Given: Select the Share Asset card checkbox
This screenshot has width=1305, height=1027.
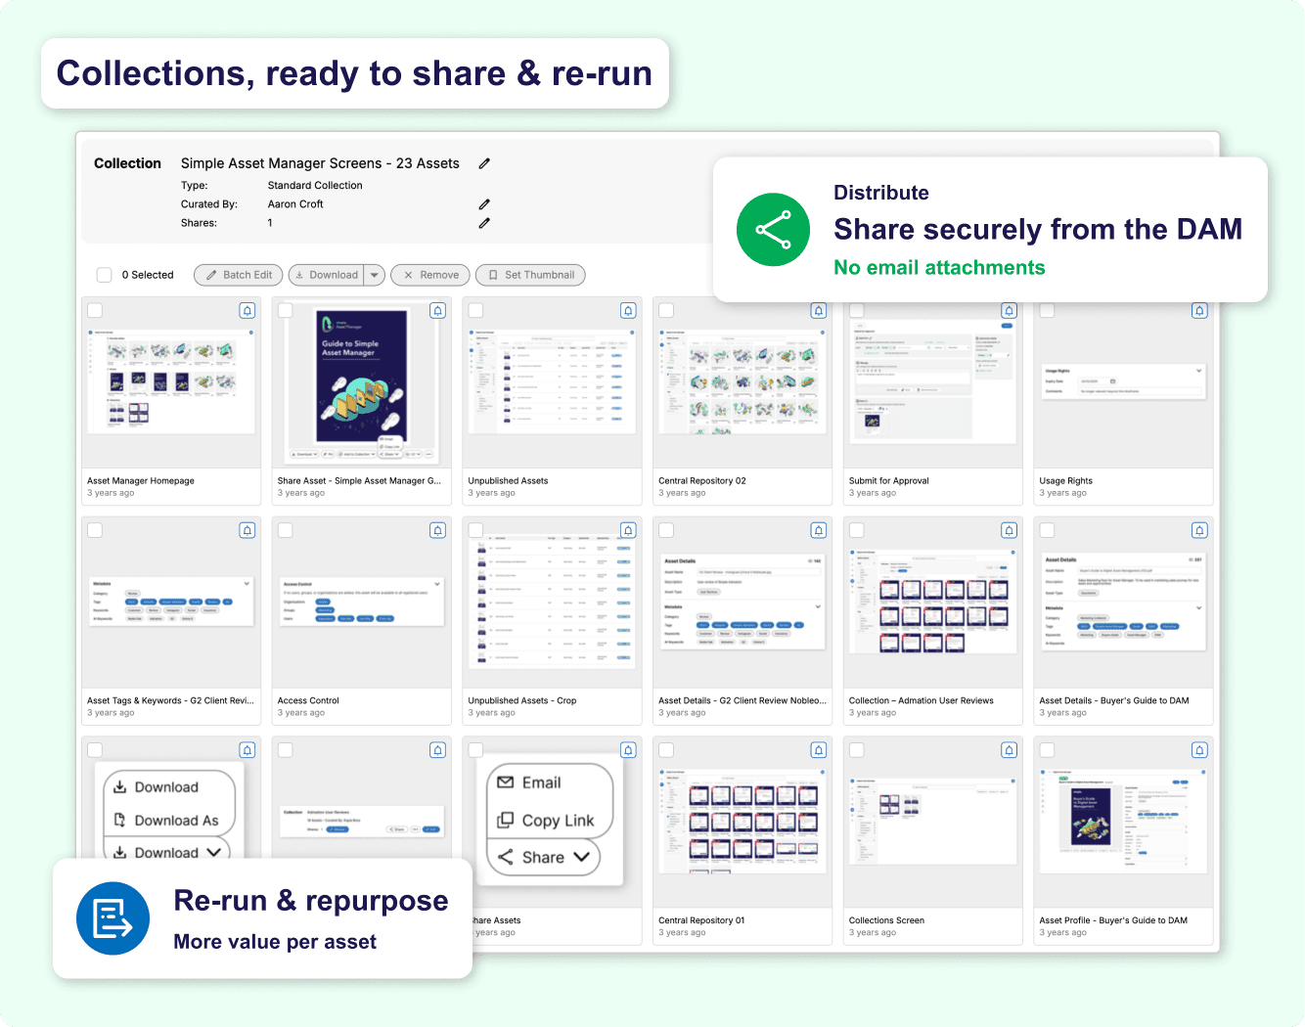Looking at the screenshot, I should click(286, 310).
